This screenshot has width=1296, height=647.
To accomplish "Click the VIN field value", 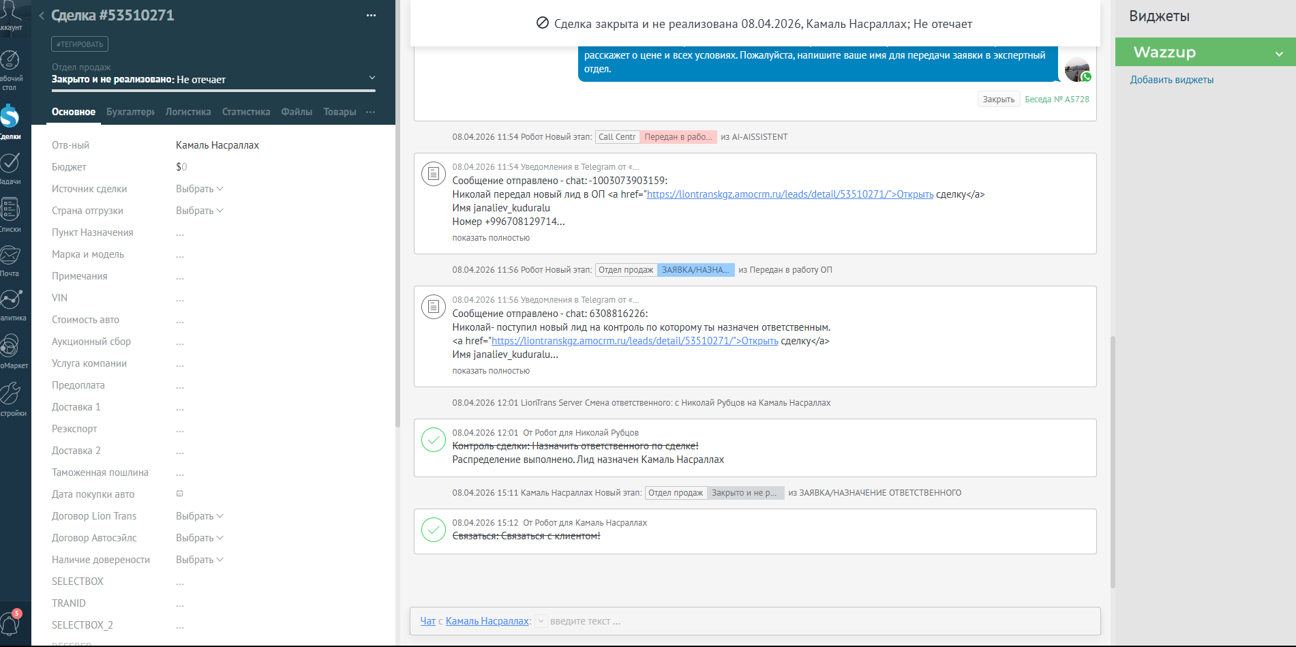I will (180, 299).
